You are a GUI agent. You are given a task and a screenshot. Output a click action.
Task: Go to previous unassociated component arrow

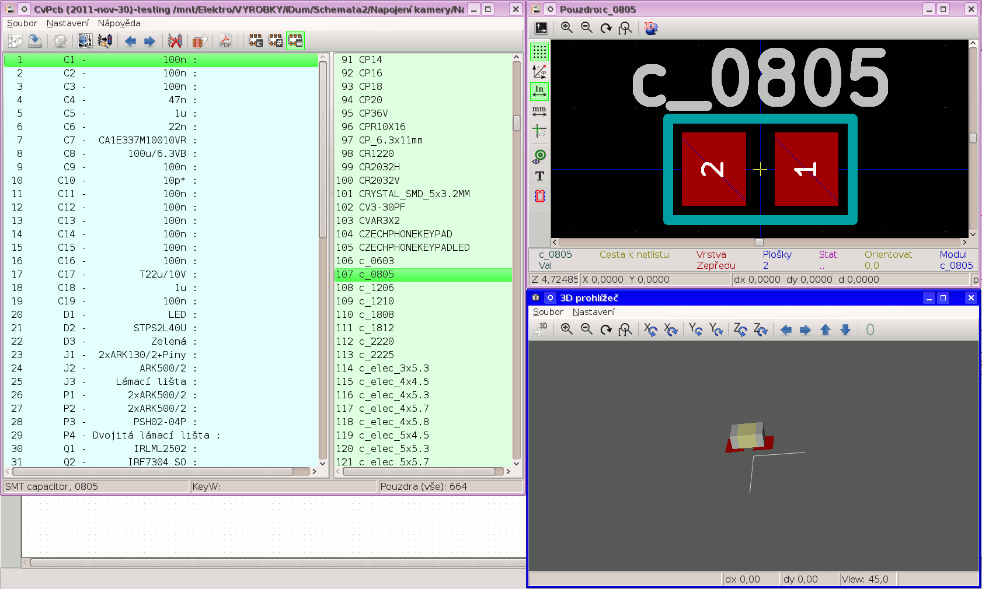130,41
